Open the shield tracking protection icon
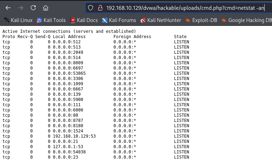The image size is (272, 160). (x=91, y=8)
